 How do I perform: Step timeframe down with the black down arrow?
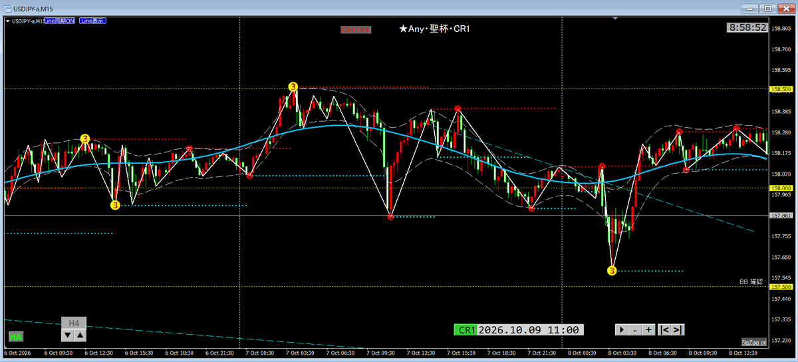coord(68,335)
